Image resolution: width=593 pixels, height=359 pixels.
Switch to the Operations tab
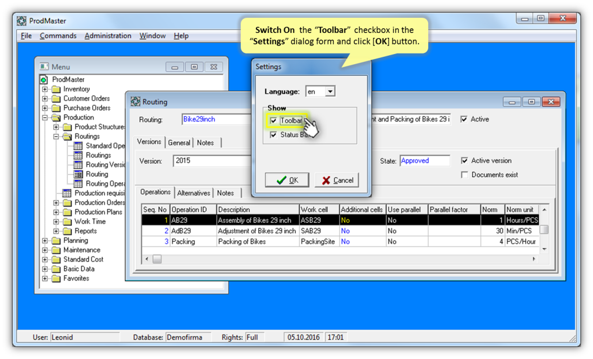(x=155, y=192)
